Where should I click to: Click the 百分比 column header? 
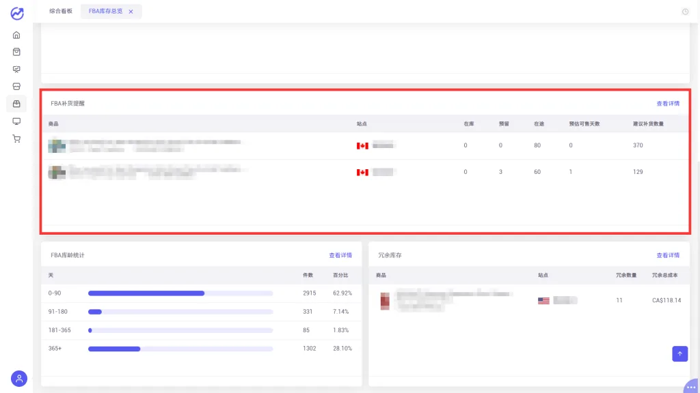340,276
